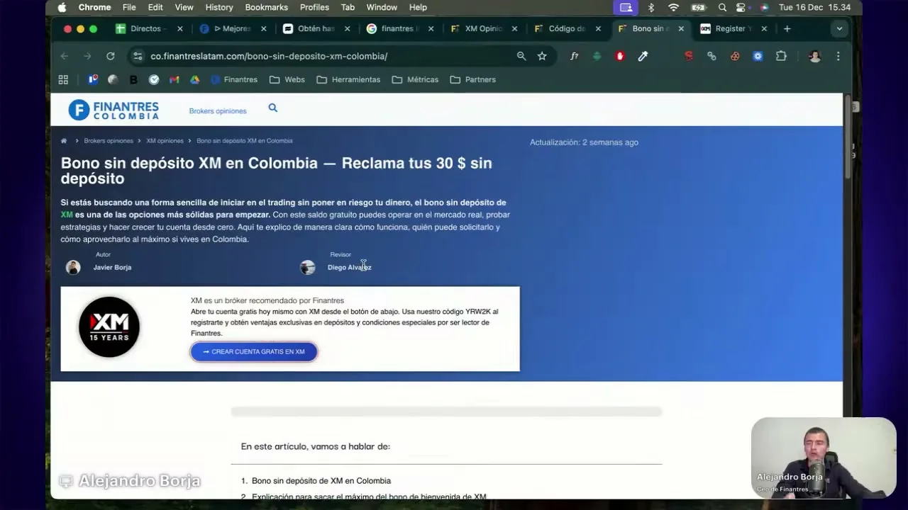Open the Brokers opiniones breadcrumb

pyautogui.click(x=109, y=141)
